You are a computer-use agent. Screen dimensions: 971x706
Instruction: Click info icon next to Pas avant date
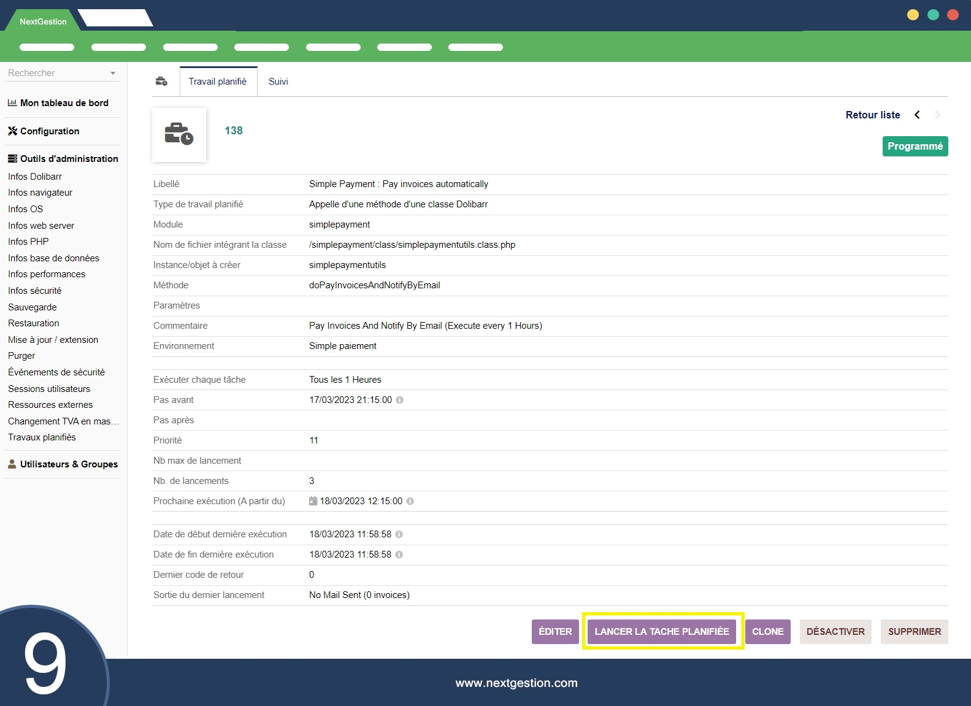point(400,400)
